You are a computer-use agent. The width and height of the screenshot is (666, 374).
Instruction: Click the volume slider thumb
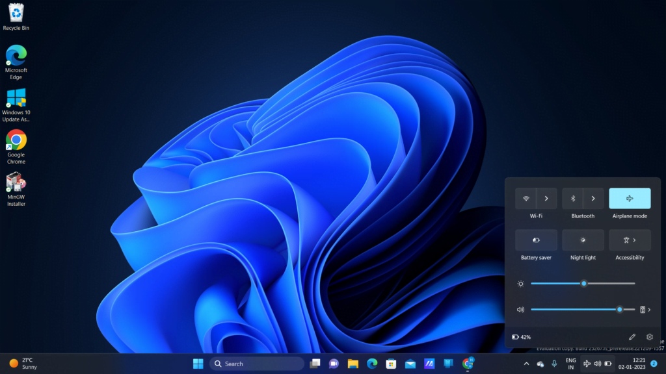(620, 310)
